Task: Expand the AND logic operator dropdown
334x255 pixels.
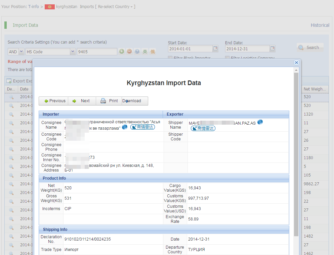Action: pos(21,52)
